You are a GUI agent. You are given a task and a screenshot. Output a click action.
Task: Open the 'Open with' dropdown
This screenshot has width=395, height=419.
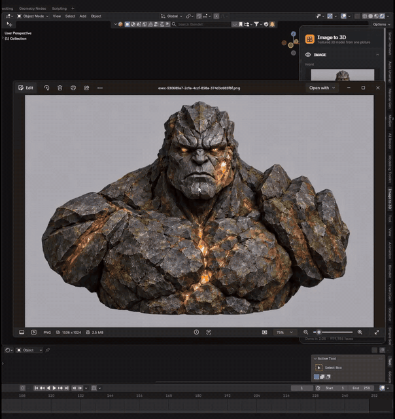pyautogui.click(x=322, y=88)
